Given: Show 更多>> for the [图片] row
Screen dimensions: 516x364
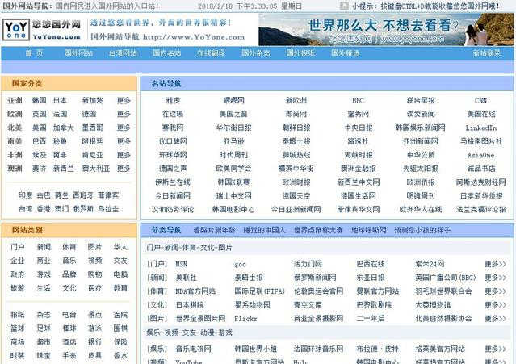Looking at the screenshot, I should click(x=495, y=319).
